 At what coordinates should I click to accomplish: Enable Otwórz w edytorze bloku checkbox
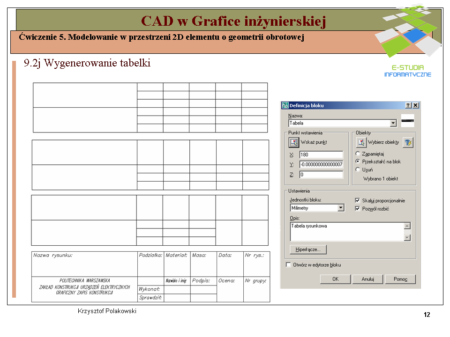(x=288, y=264)
